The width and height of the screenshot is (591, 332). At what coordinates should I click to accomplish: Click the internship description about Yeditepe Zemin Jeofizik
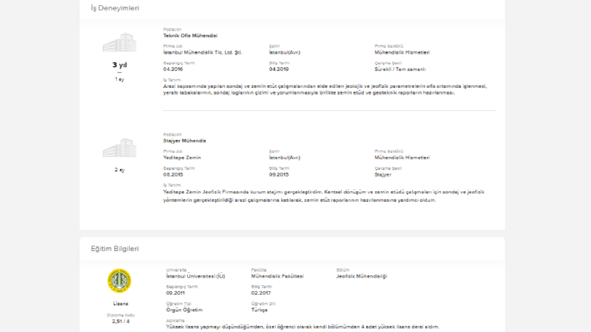tap(323, 196)
